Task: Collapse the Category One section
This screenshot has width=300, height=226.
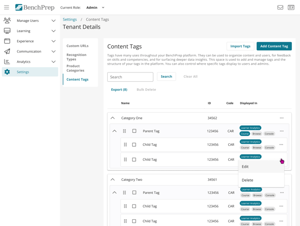Action: click(x=113, y=118)
